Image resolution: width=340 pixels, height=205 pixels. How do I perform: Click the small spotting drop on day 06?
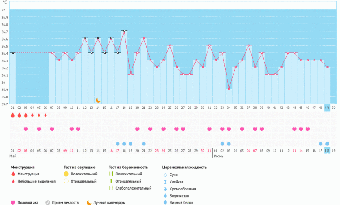[45, 115]
